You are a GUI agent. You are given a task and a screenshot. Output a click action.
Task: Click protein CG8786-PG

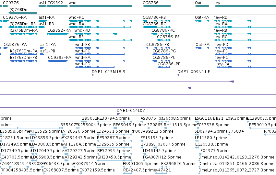[164, 51]
